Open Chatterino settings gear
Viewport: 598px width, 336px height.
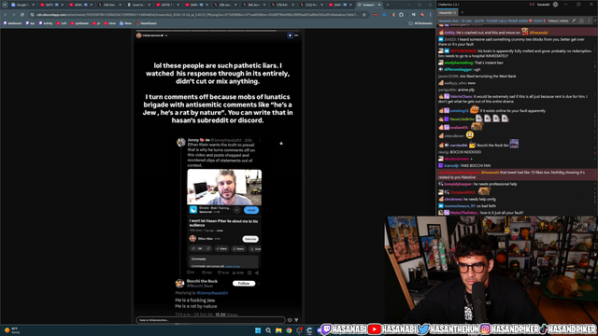[x=555, y=5]
